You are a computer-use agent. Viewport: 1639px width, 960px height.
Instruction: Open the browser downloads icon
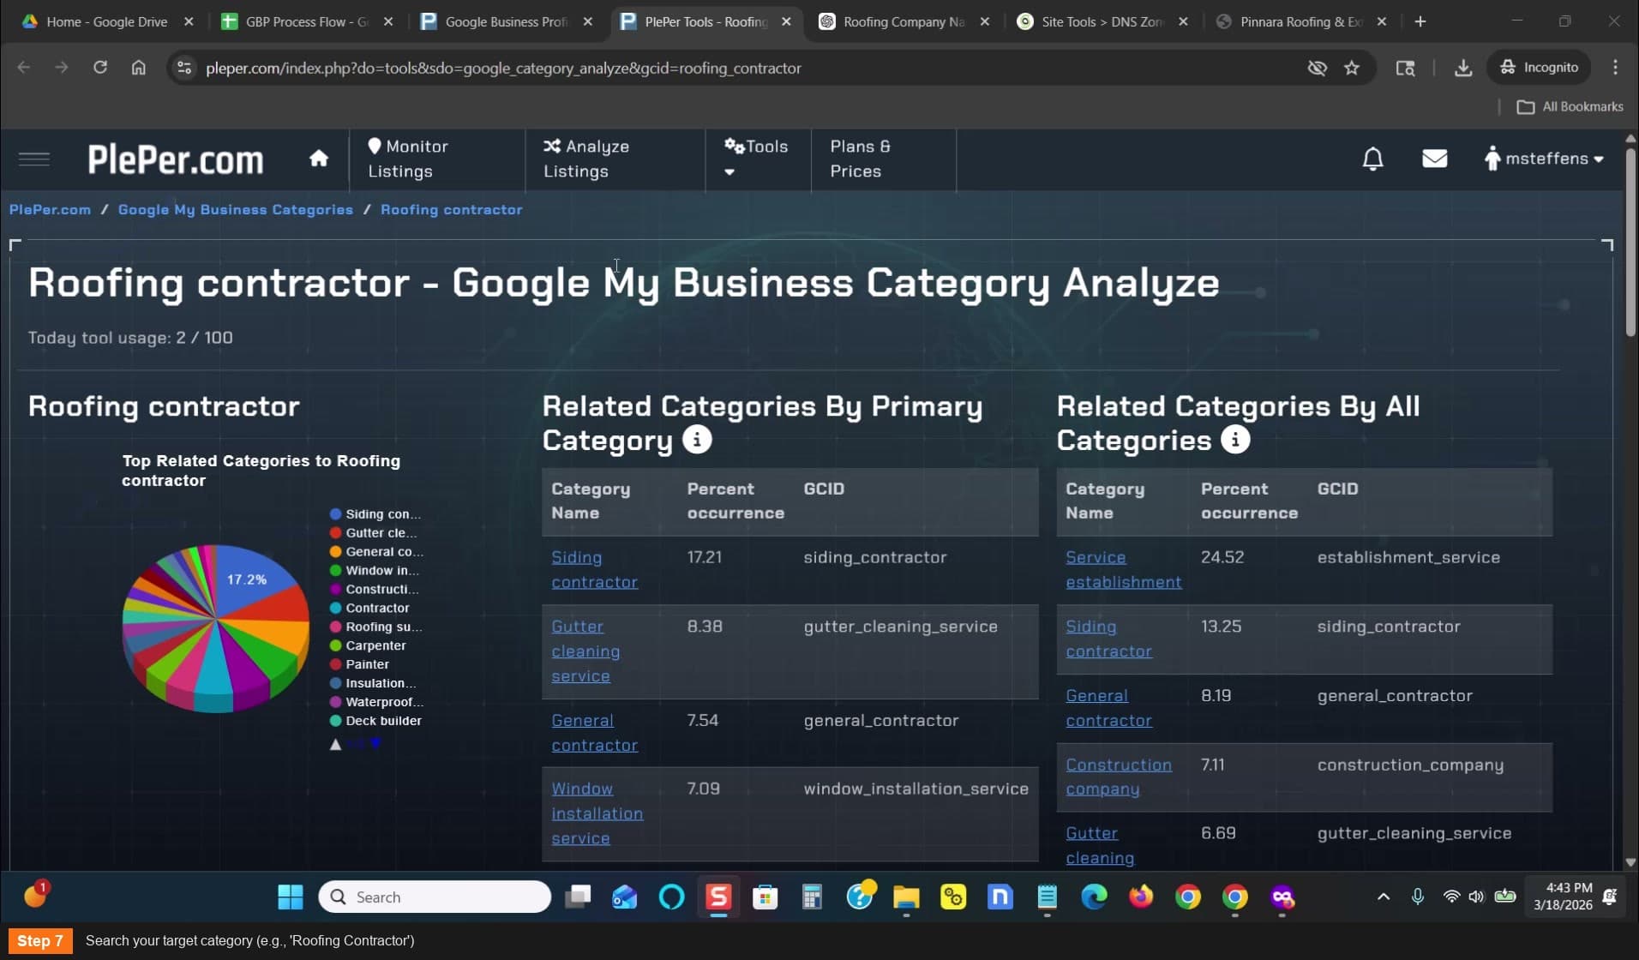(1463, 68)
